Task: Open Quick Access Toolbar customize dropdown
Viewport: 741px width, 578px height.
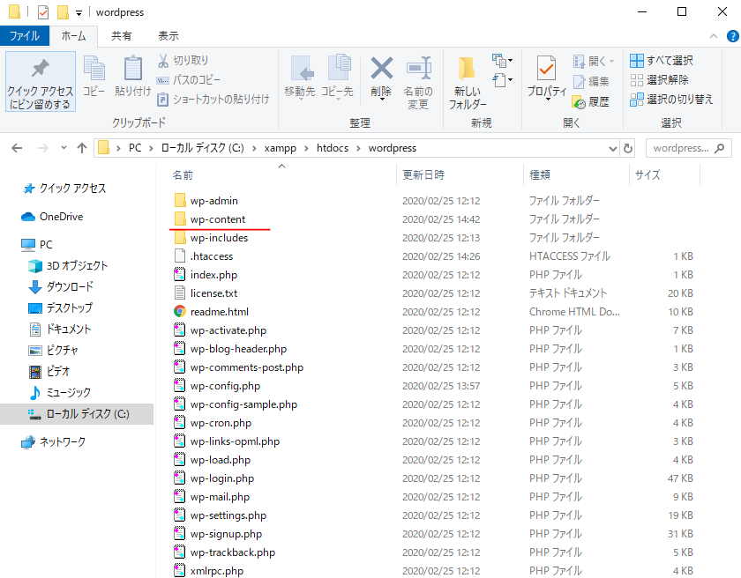Action: [79, 12]
